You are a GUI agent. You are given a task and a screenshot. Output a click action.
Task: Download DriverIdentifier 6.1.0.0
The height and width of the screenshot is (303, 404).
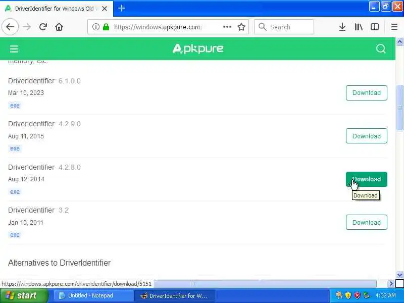367,93
